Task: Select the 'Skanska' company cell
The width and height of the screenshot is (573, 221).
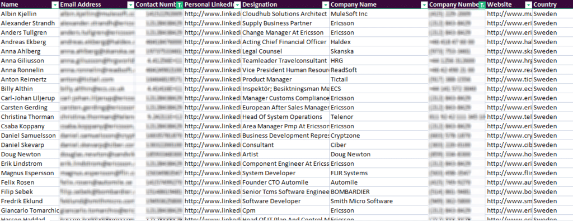Action: pyautogui.click(x=379, y=51)
